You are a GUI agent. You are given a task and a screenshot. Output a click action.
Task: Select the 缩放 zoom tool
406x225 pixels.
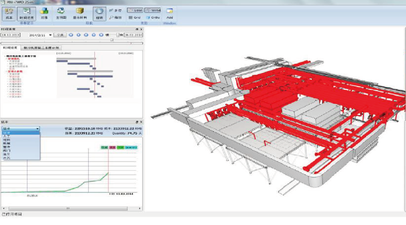[x=115, y=17]
